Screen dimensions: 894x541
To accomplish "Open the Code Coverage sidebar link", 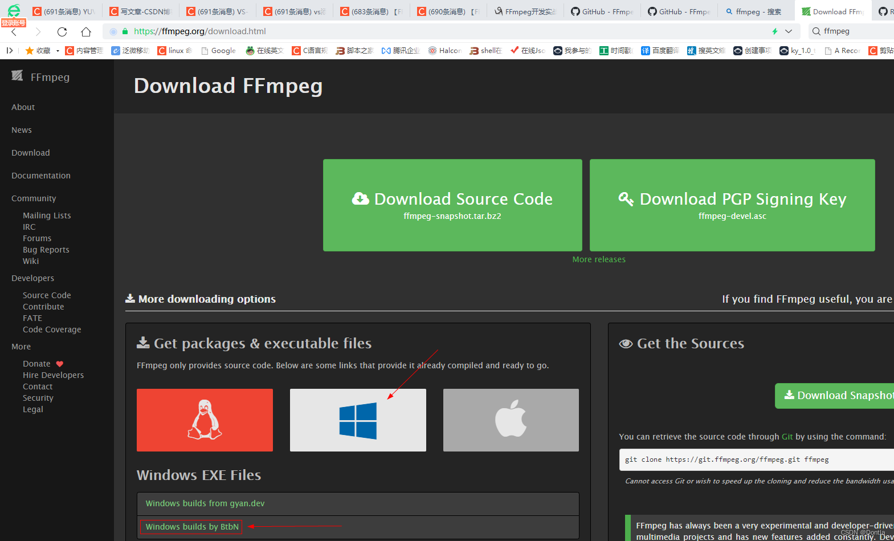I will click(52, 330).
